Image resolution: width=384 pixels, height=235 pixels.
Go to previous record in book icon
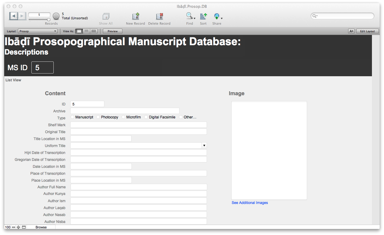tap(14, 16)
